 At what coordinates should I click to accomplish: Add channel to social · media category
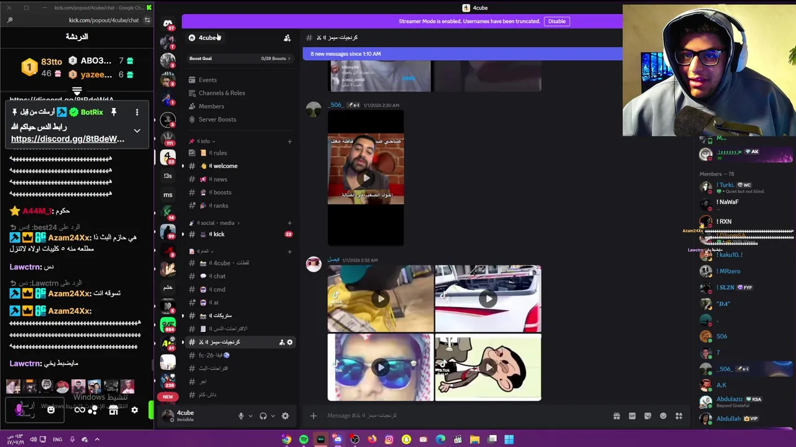point(289,223)
